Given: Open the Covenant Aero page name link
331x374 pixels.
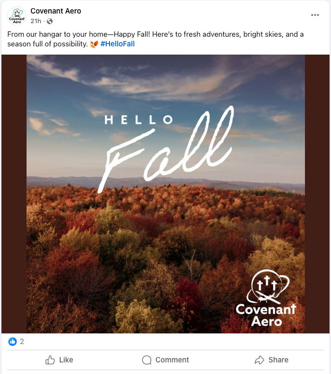Looking at the screenshot, I should tap(55, 11).
